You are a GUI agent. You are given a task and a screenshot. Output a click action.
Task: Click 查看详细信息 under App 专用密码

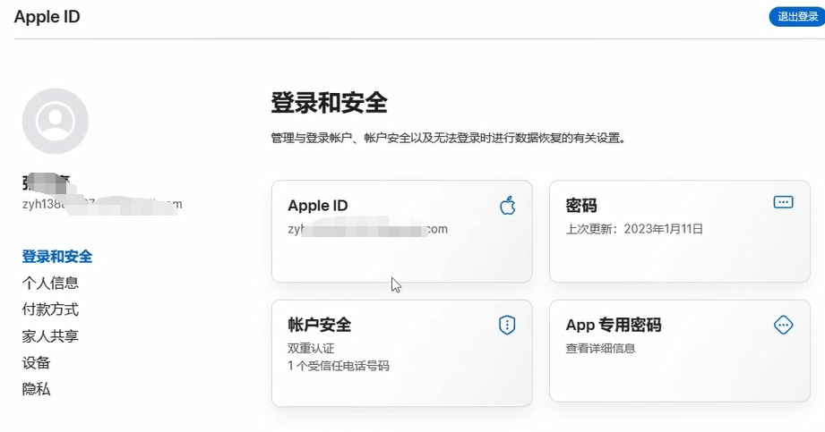point(600,348)
